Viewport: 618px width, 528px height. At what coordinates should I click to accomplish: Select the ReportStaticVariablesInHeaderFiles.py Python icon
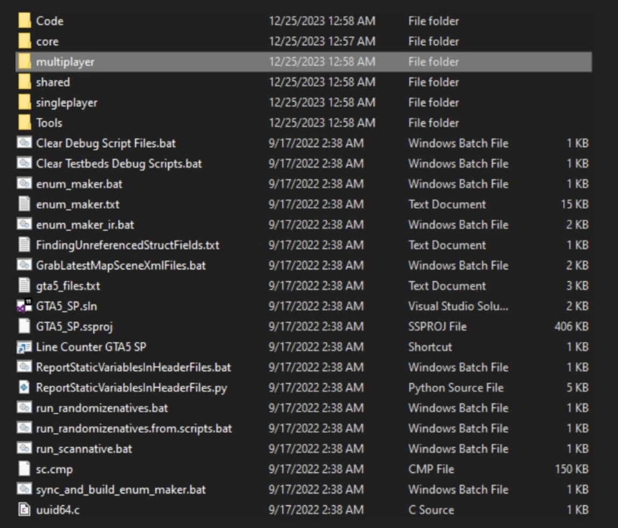point(24,388)
